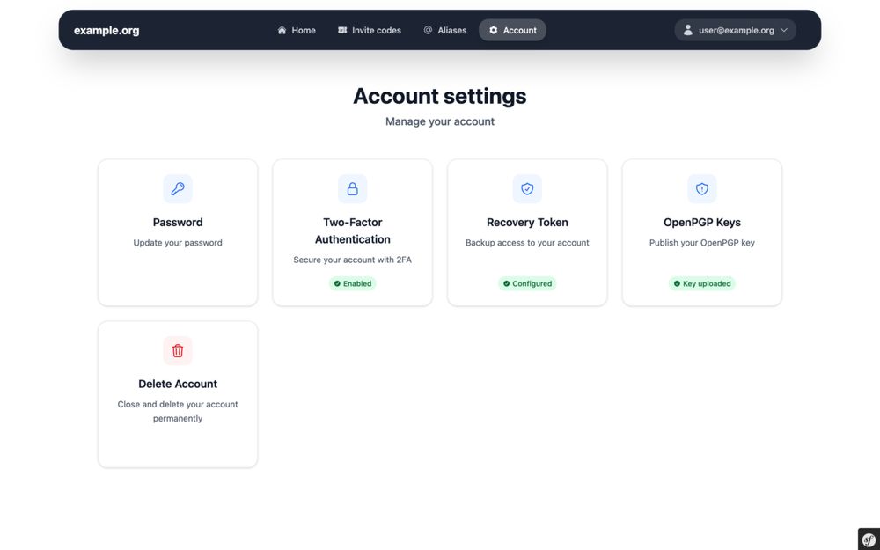The image size is (880, 550).
Task: Click the user avatar icon in header
Action: [687, 30]
